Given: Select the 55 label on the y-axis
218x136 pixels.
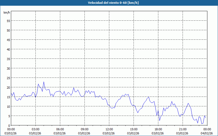Looking at the screenshot, I should [8, 21].
